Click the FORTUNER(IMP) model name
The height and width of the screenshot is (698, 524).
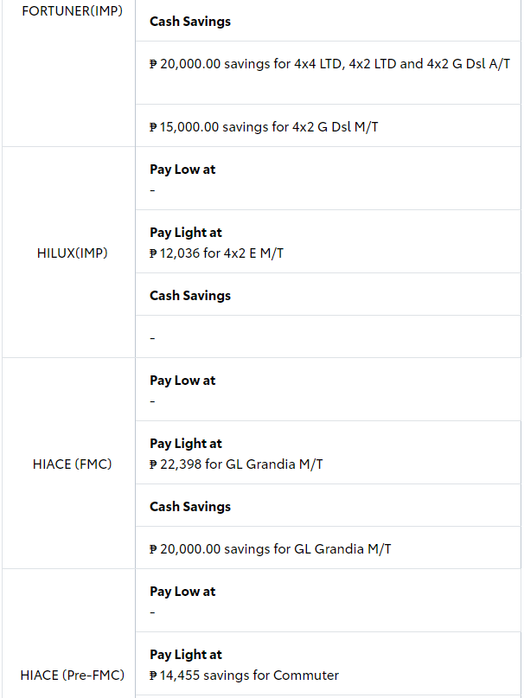(x=72, y=11)
